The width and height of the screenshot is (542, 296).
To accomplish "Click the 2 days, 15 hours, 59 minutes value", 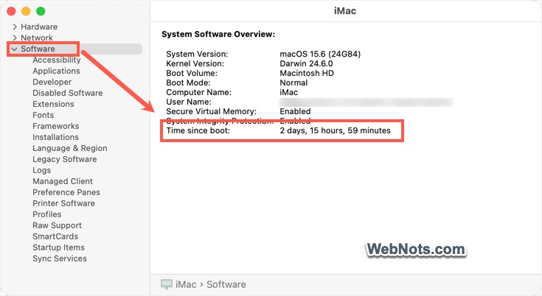I will (x=336, y=130).
